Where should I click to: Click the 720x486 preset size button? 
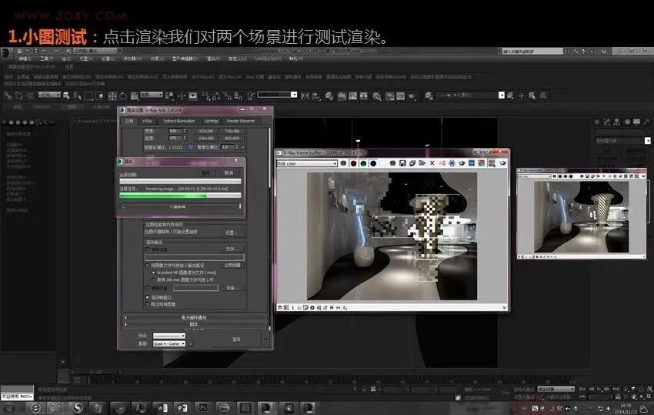tap(232, 131)
